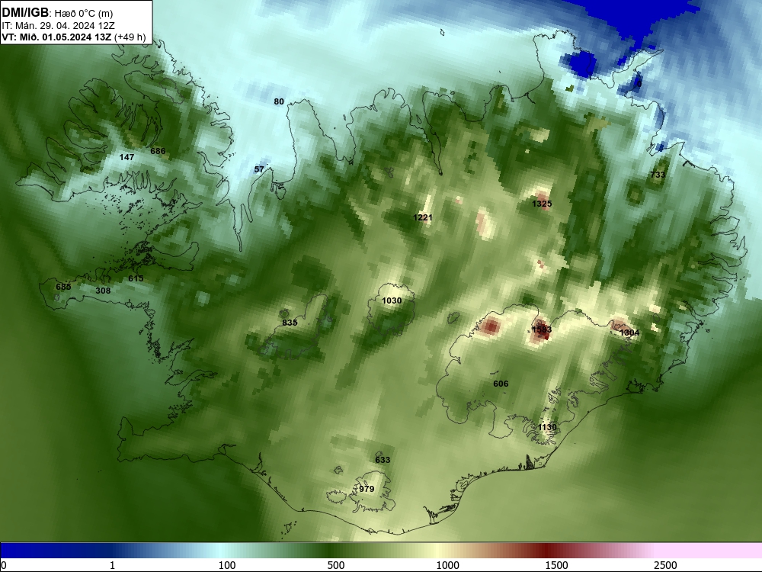
Task: Click the 606 elevation value
Action: (501, 384)
